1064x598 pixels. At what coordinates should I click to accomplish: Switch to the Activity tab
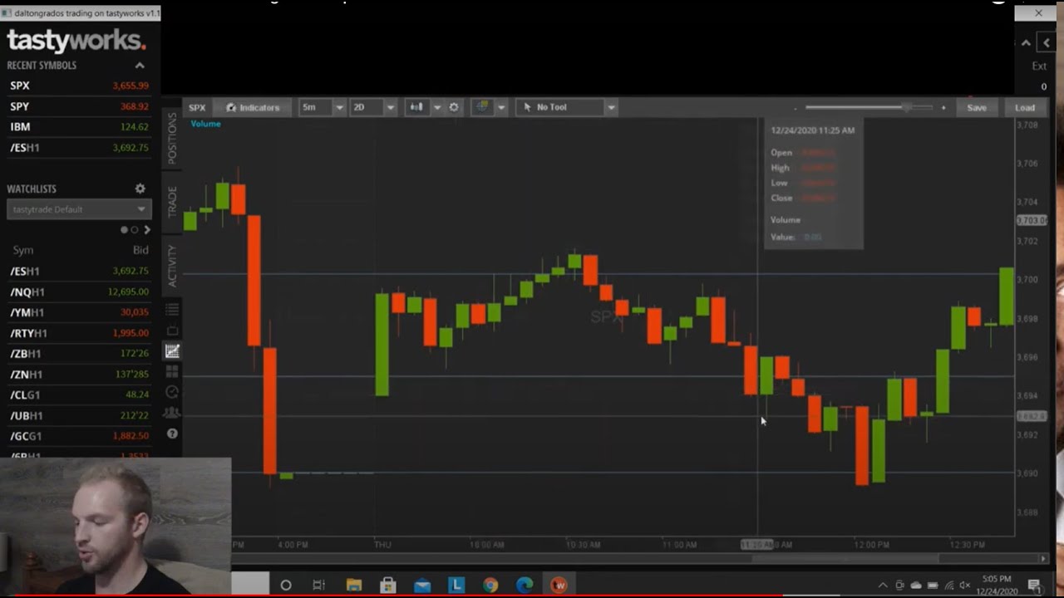(173, 266)
